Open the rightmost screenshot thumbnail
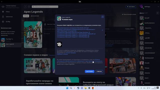The height and width of the screenshot is (90, 160). [123, 65]
